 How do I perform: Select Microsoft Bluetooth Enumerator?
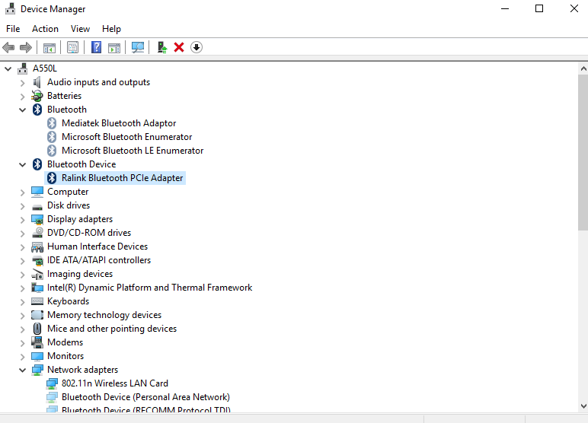click(126, 137)
